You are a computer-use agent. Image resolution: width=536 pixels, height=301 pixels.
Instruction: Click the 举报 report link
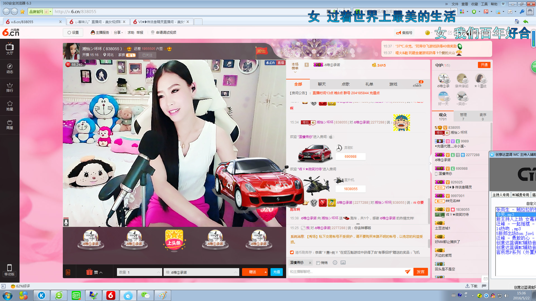pyautogui.click(x=140, y=33)
